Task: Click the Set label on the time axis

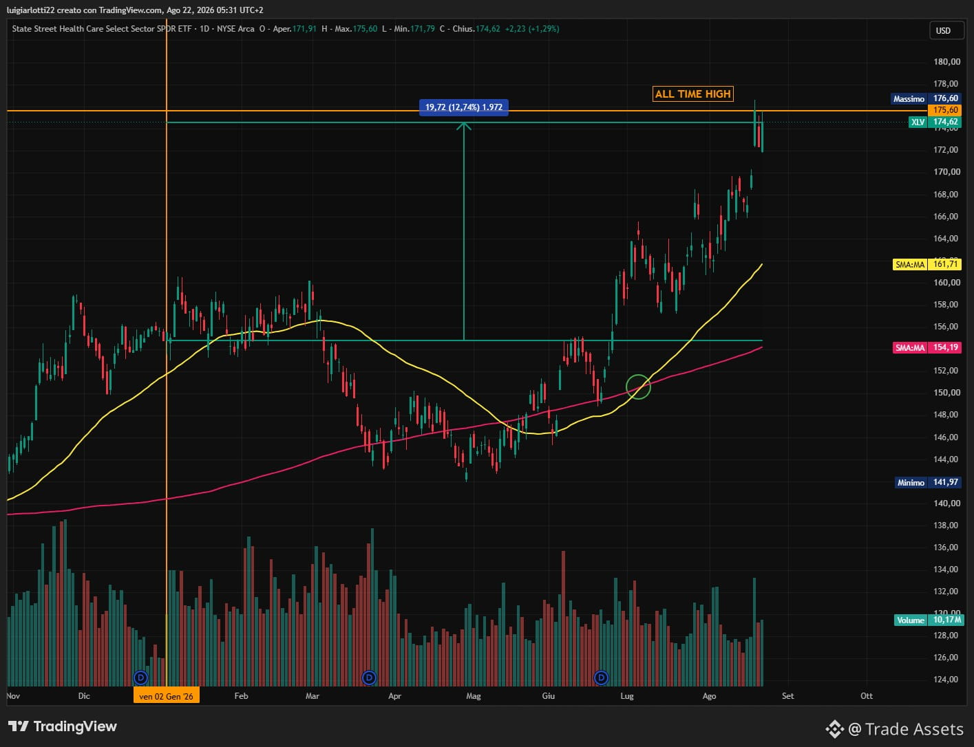Action: 787,695
